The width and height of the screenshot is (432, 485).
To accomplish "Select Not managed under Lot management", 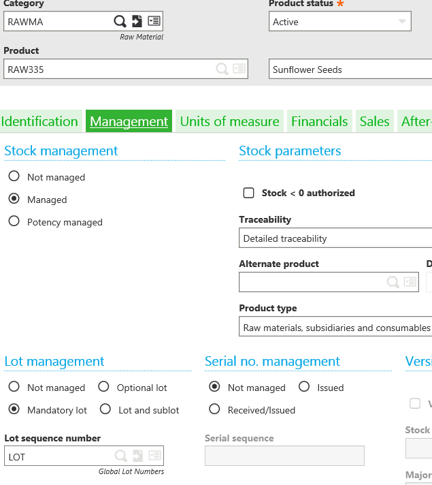I will click(x=14, y=387).
